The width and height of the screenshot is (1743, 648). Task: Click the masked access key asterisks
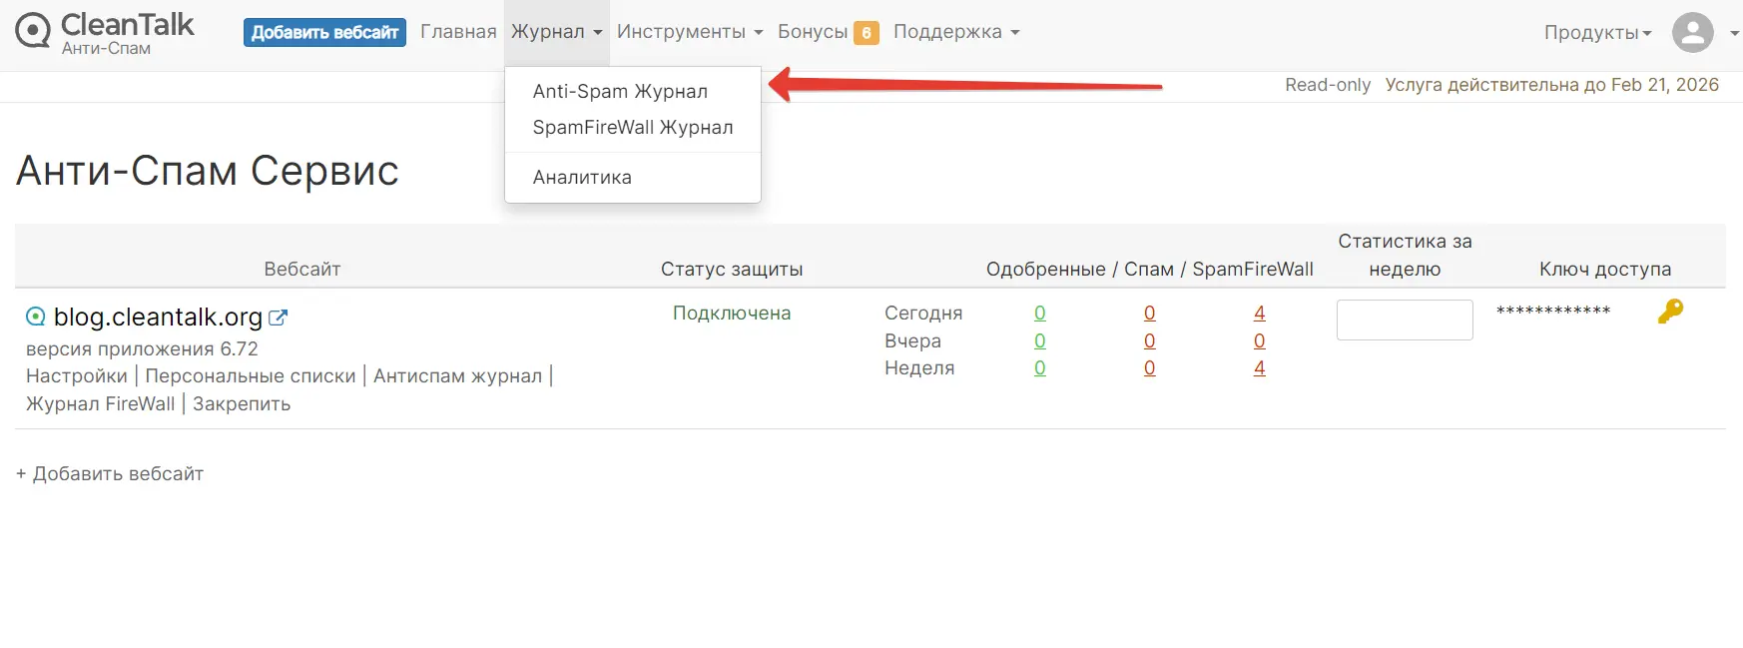1553,312
